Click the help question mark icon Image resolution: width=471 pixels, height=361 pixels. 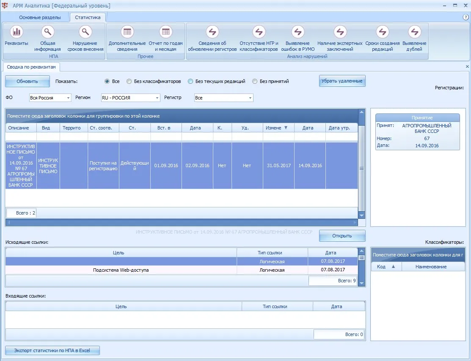pyautogui.click(x=466, y=17)
